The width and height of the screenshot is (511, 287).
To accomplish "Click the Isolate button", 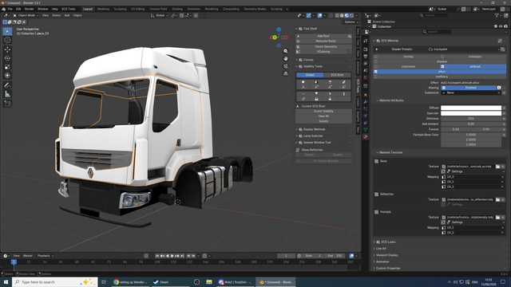I will coord(323,121).
